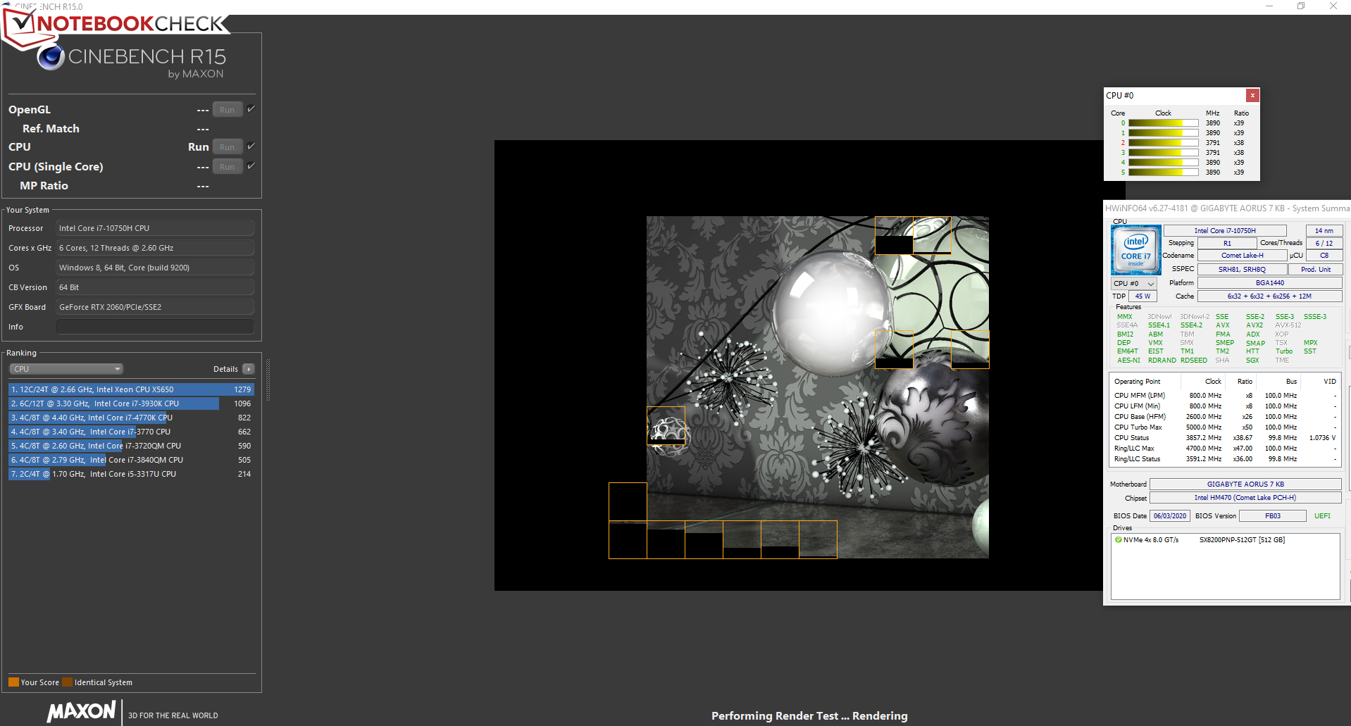Expand the CPU #0 selector in HWiNFO
The width and height of the screenshot is (1351, 726).
click(1134, 284)
